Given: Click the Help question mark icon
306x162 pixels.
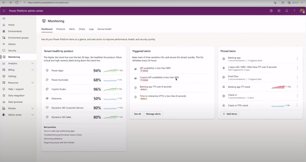Looking at the screenshot, I should point(294,11).
